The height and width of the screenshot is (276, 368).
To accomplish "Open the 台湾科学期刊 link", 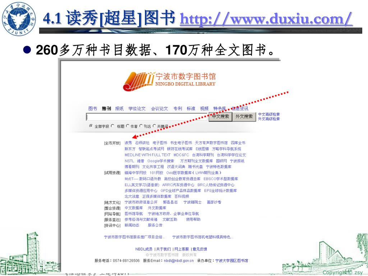I will click(203, 155).
